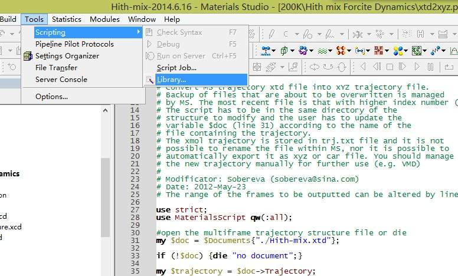Choose File Transfer in Tools menu

(83, 68)
